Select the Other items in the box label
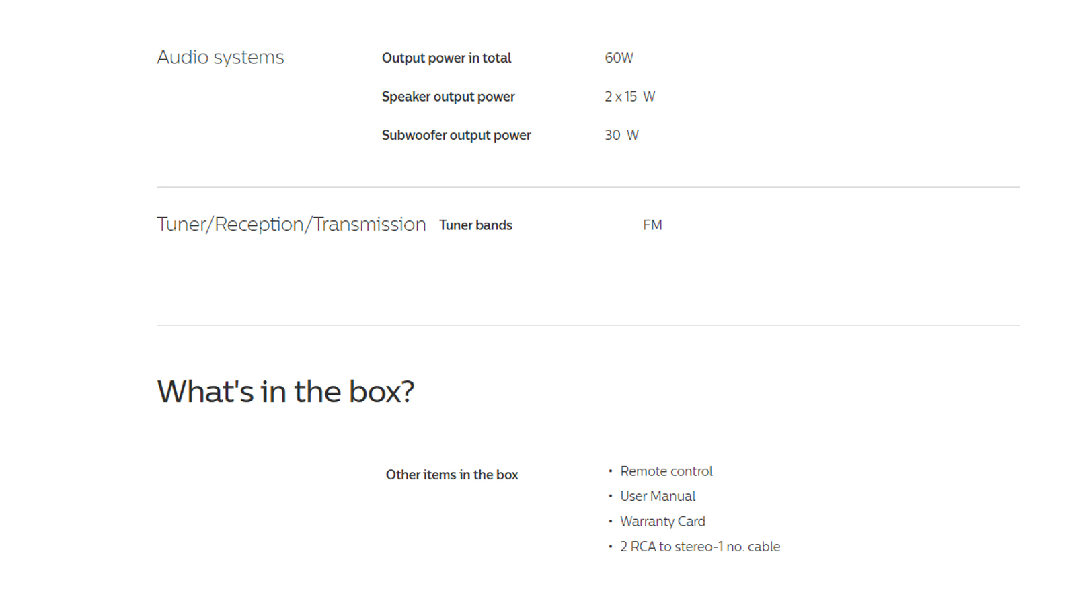The height and width of the screenshot is (605, 1076). click(x=452, y=475)
